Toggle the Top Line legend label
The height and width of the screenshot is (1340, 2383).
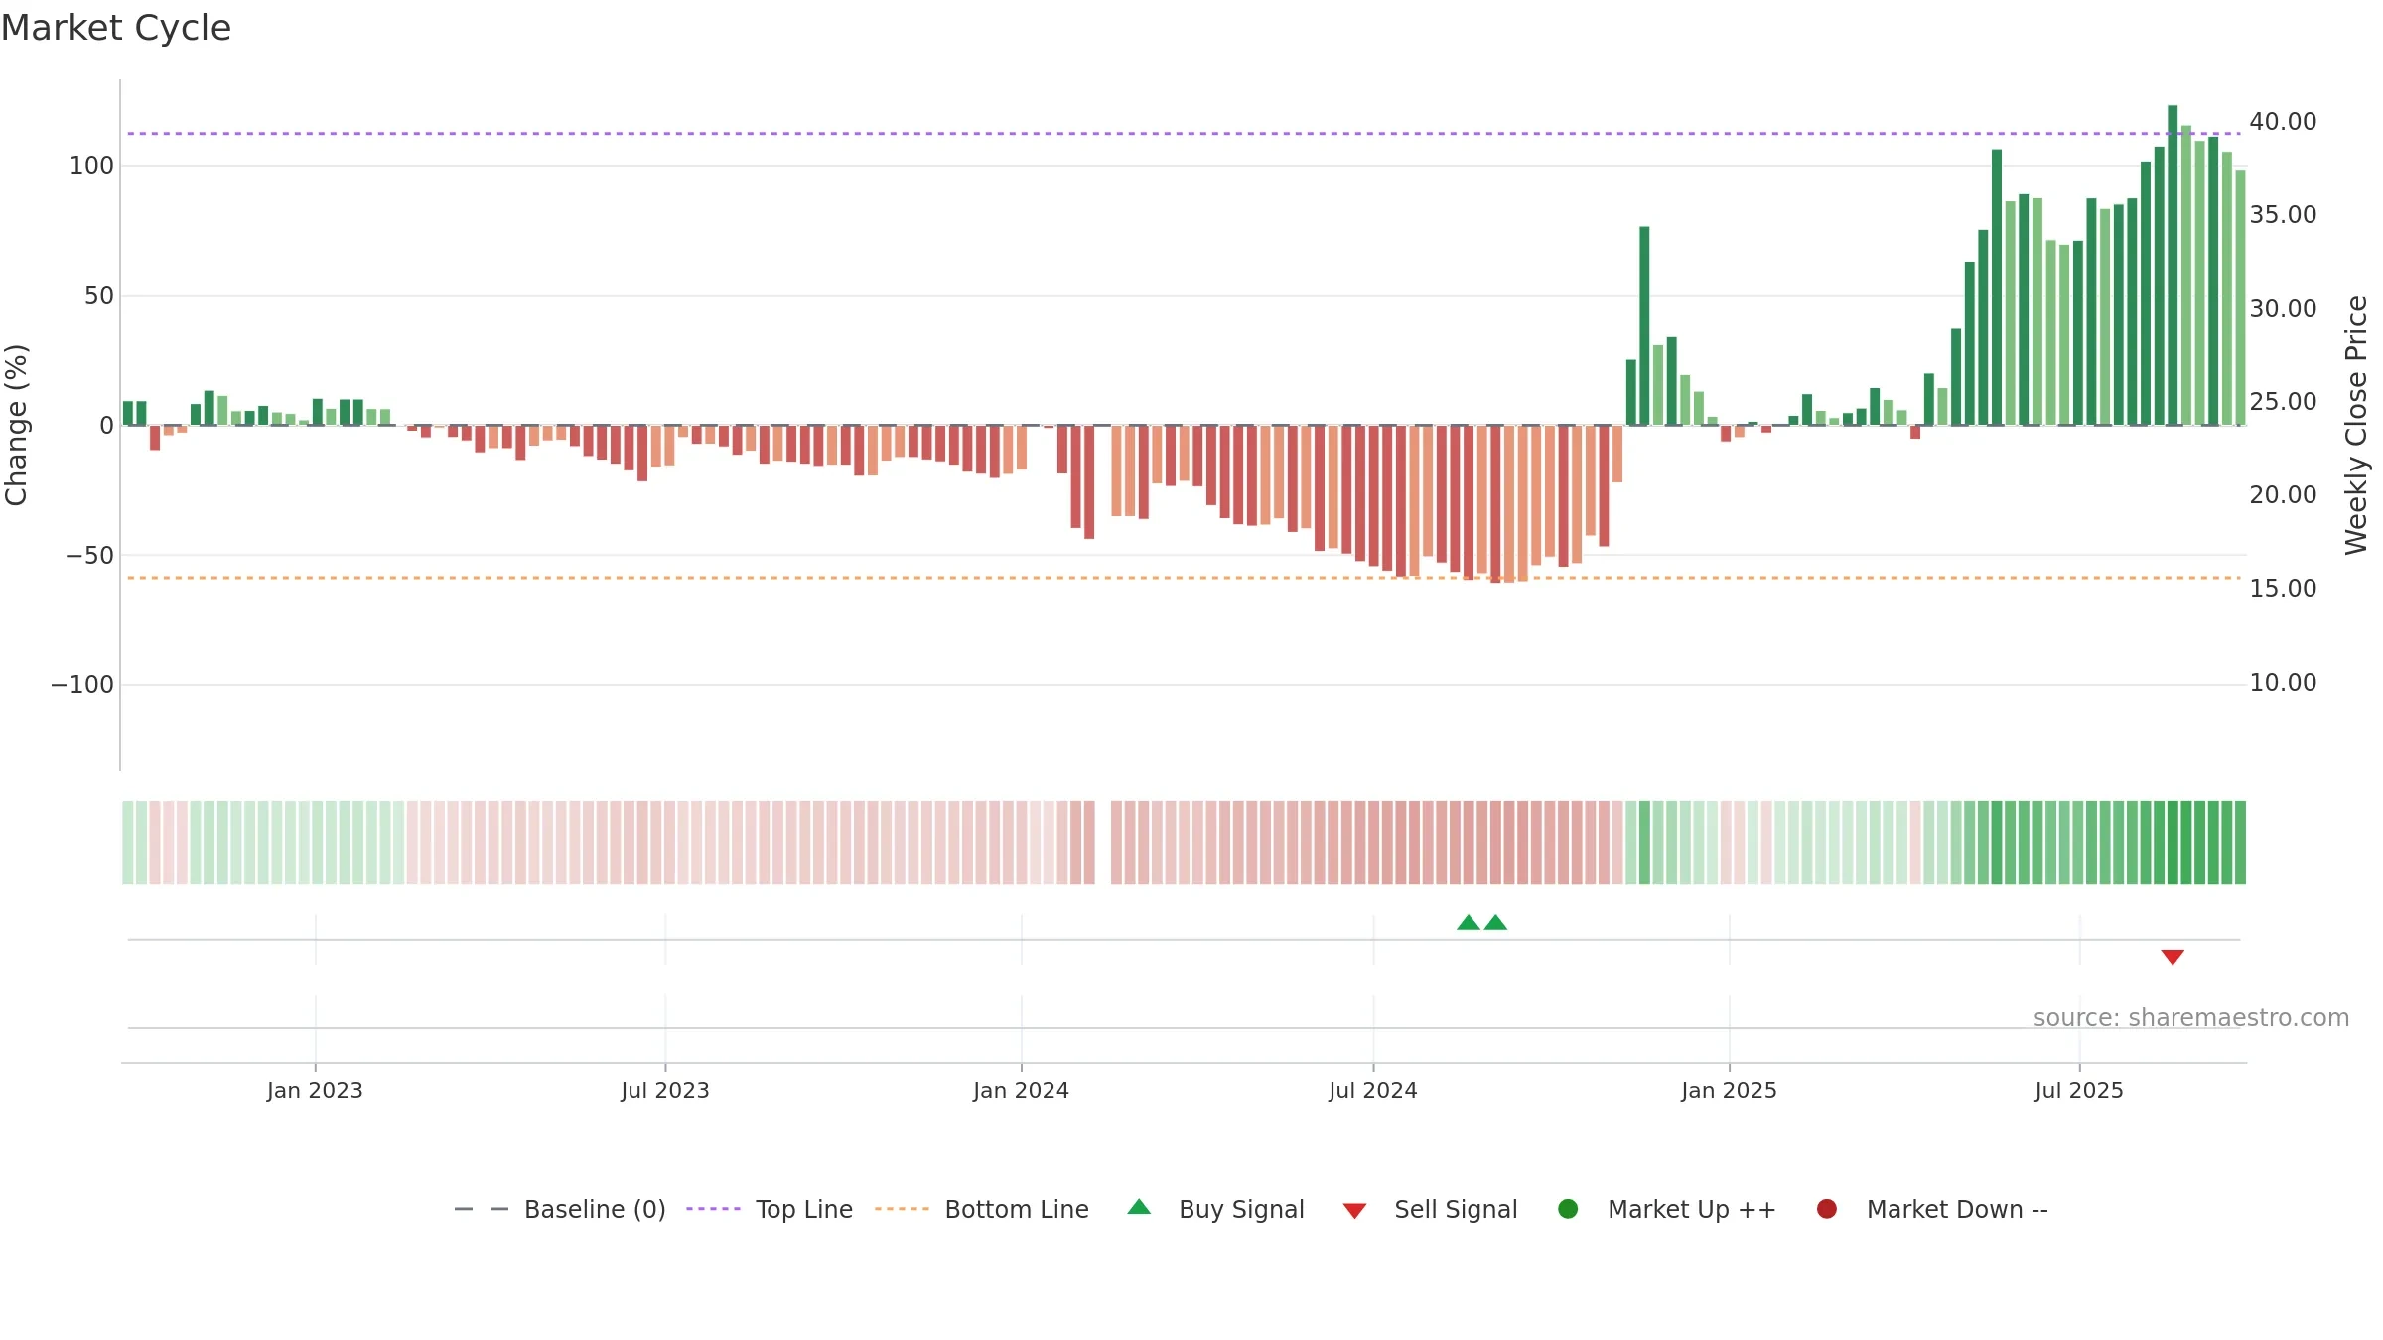click(804, 1210)
